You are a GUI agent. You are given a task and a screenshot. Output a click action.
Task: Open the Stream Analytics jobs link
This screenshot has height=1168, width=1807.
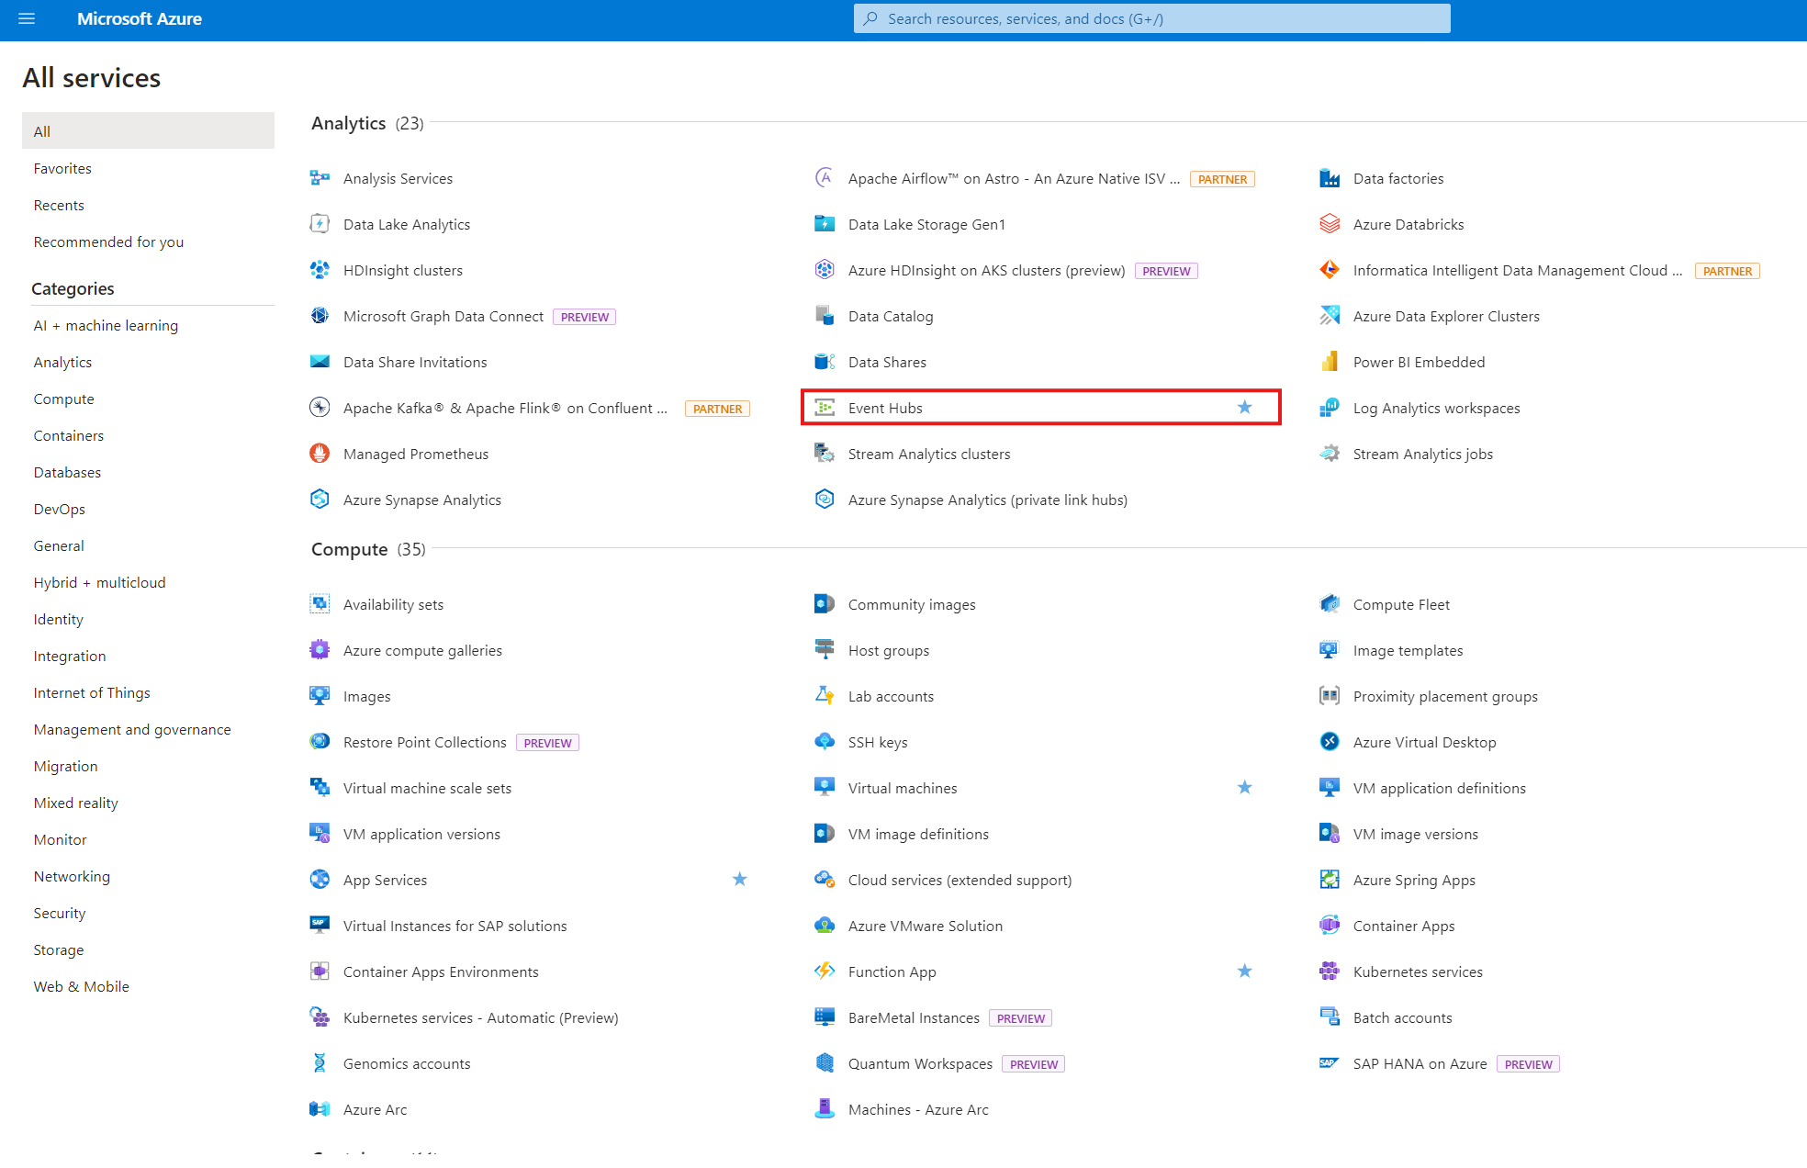coord(1422,454)
